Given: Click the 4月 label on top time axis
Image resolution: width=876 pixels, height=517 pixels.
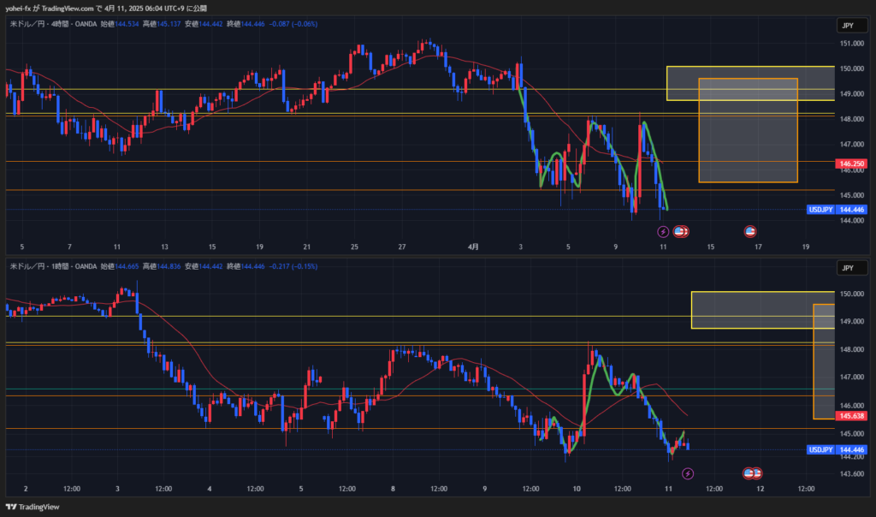Looking at the screenshot, I should [x=473, y=247].
